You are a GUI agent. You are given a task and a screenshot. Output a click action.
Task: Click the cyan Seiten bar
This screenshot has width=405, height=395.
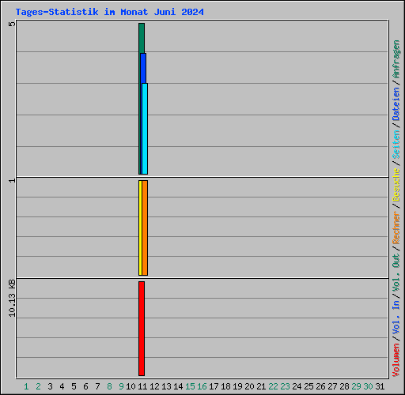tap(145, 129)
